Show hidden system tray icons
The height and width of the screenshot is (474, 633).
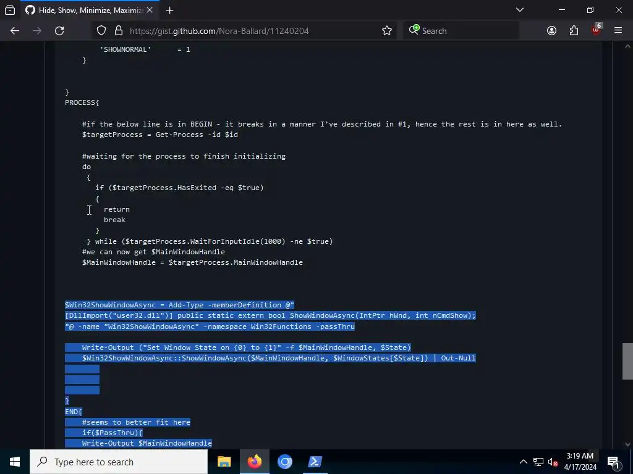click(523, 462)
